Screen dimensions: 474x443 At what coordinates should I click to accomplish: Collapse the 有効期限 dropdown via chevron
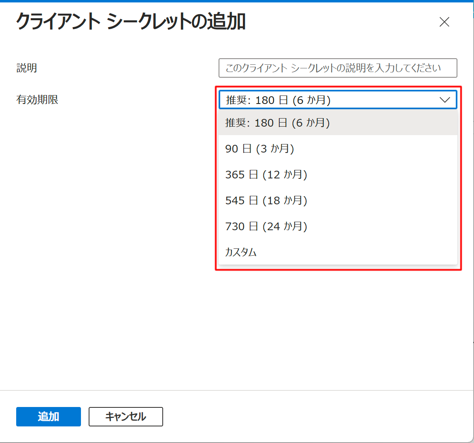(x=444, y=100)
